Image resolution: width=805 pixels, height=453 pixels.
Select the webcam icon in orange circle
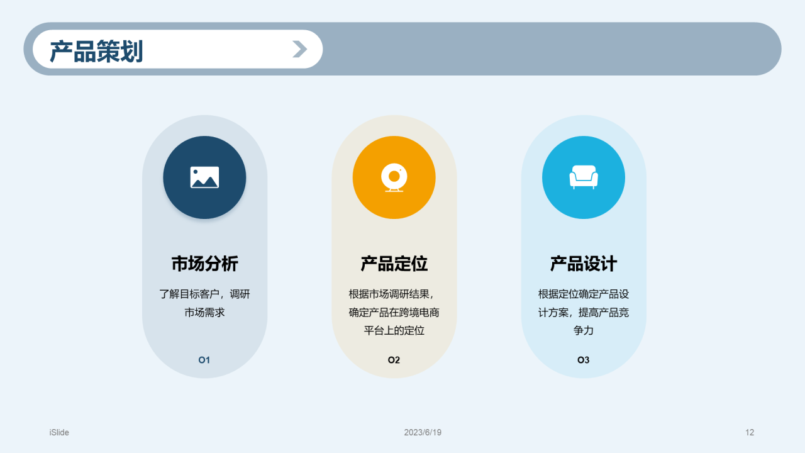pos(394,177)
